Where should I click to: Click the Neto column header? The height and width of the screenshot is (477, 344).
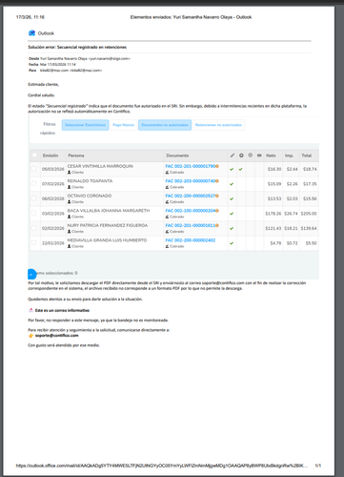point(271,156)
